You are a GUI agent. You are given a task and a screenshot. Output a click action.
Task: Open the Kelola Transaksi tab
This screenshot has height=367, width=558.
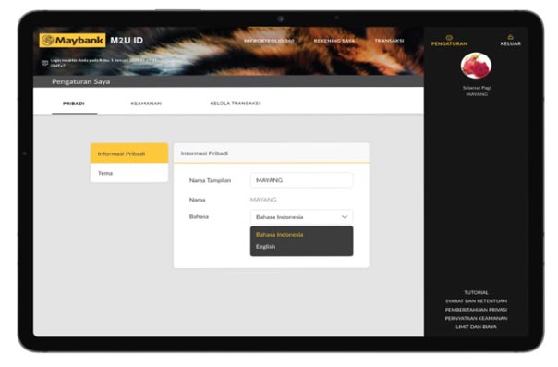coord(235,104)
